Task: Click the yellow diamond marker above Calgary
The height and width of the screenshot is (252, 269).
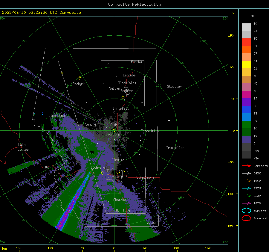Action: pos(118,173)
